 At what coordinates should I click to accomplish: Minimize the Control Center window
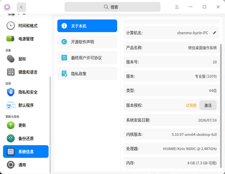click(190, 7)
